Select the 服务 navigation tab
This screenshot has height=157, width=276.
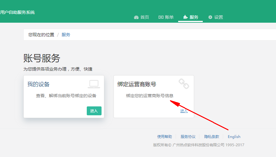click(x=190, y=17)
